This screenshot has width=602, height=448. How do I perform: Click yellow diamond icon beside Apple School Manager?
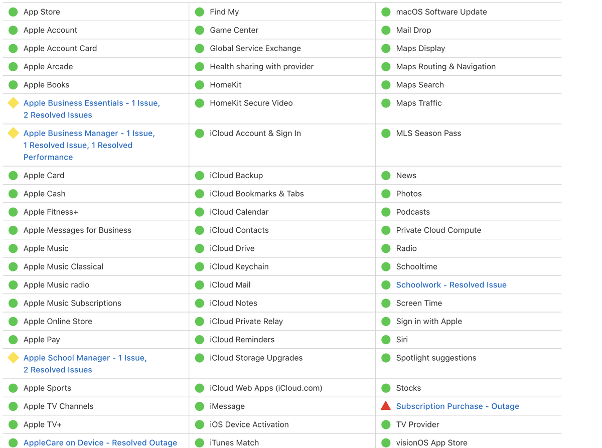[14, 358]
